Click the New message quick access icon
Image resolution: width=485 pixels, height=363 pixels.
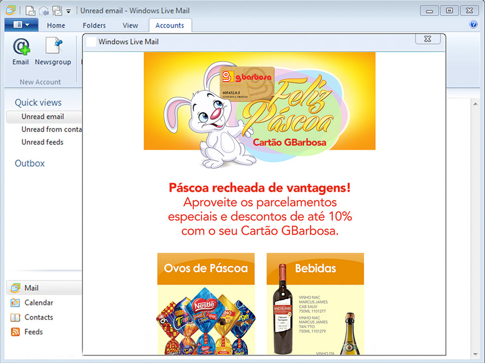[x=31, y=11]
